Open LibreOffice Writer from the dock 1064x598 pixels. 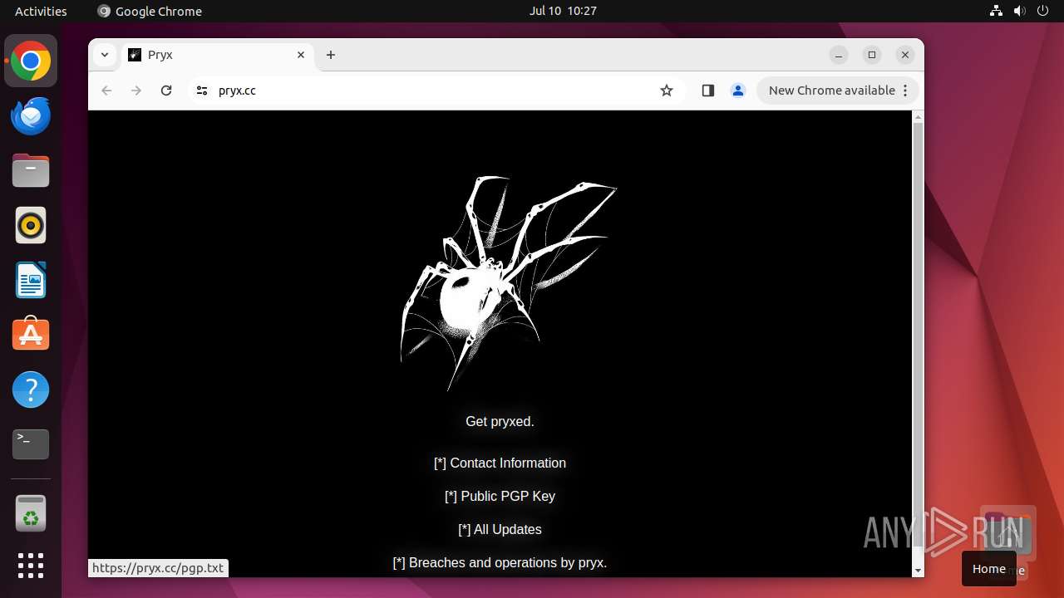31,280
